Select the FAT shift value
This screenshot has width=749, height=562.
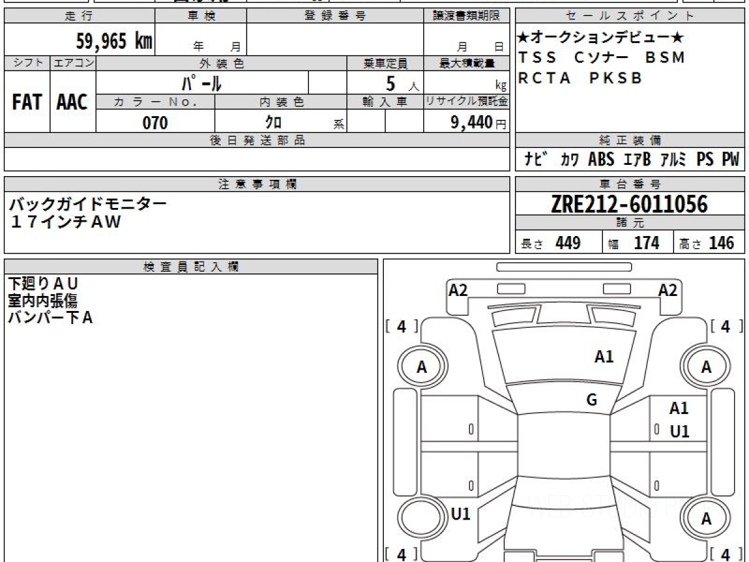(27, 102)
